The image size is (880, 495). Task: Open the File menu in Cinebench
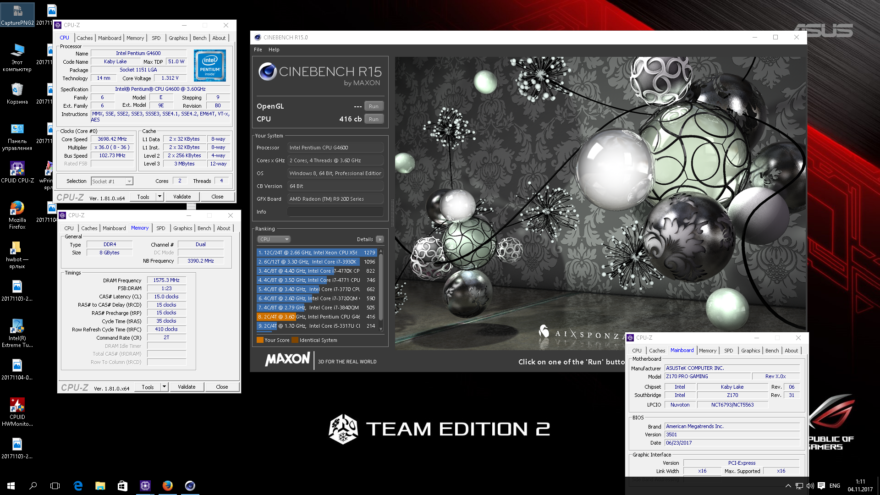coord(258,49)
